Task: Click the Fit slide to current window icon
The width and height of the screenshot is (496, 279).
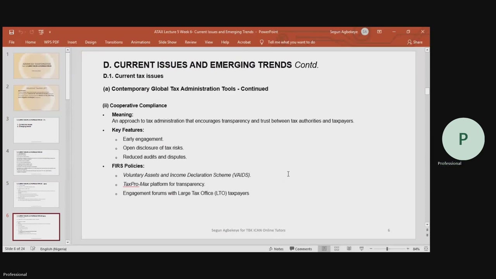Action: (426, 249)
